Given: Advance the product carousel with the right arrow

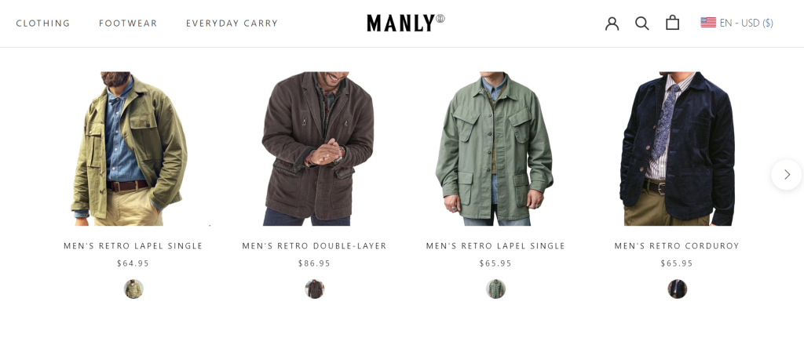Looking at the screenshot, I should pyautogui.click(x=787, y=175).
